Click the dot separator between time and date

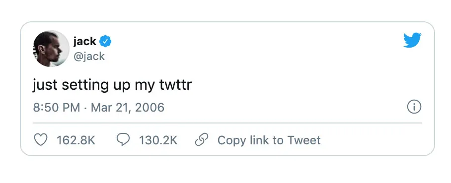[85, 108]
